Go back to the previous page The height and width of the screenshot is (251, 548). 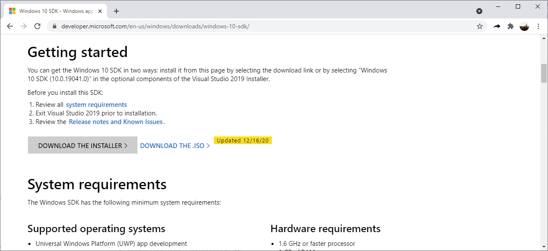(x=10, y=26)
